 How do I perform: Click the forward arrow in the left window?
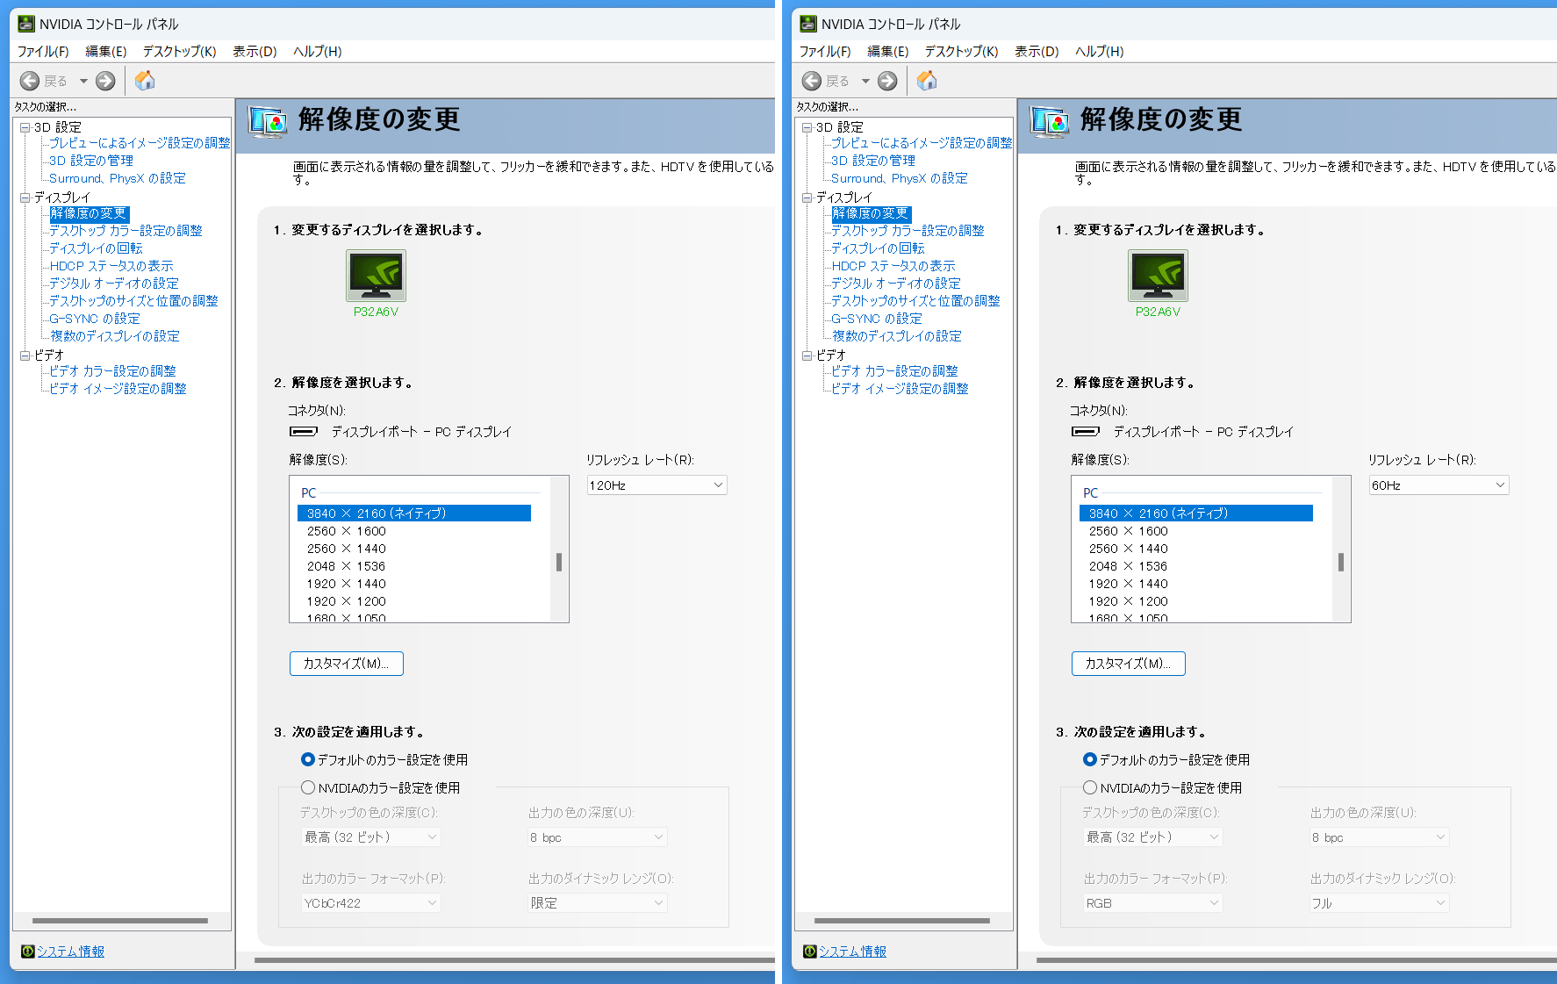coord(105,81)
